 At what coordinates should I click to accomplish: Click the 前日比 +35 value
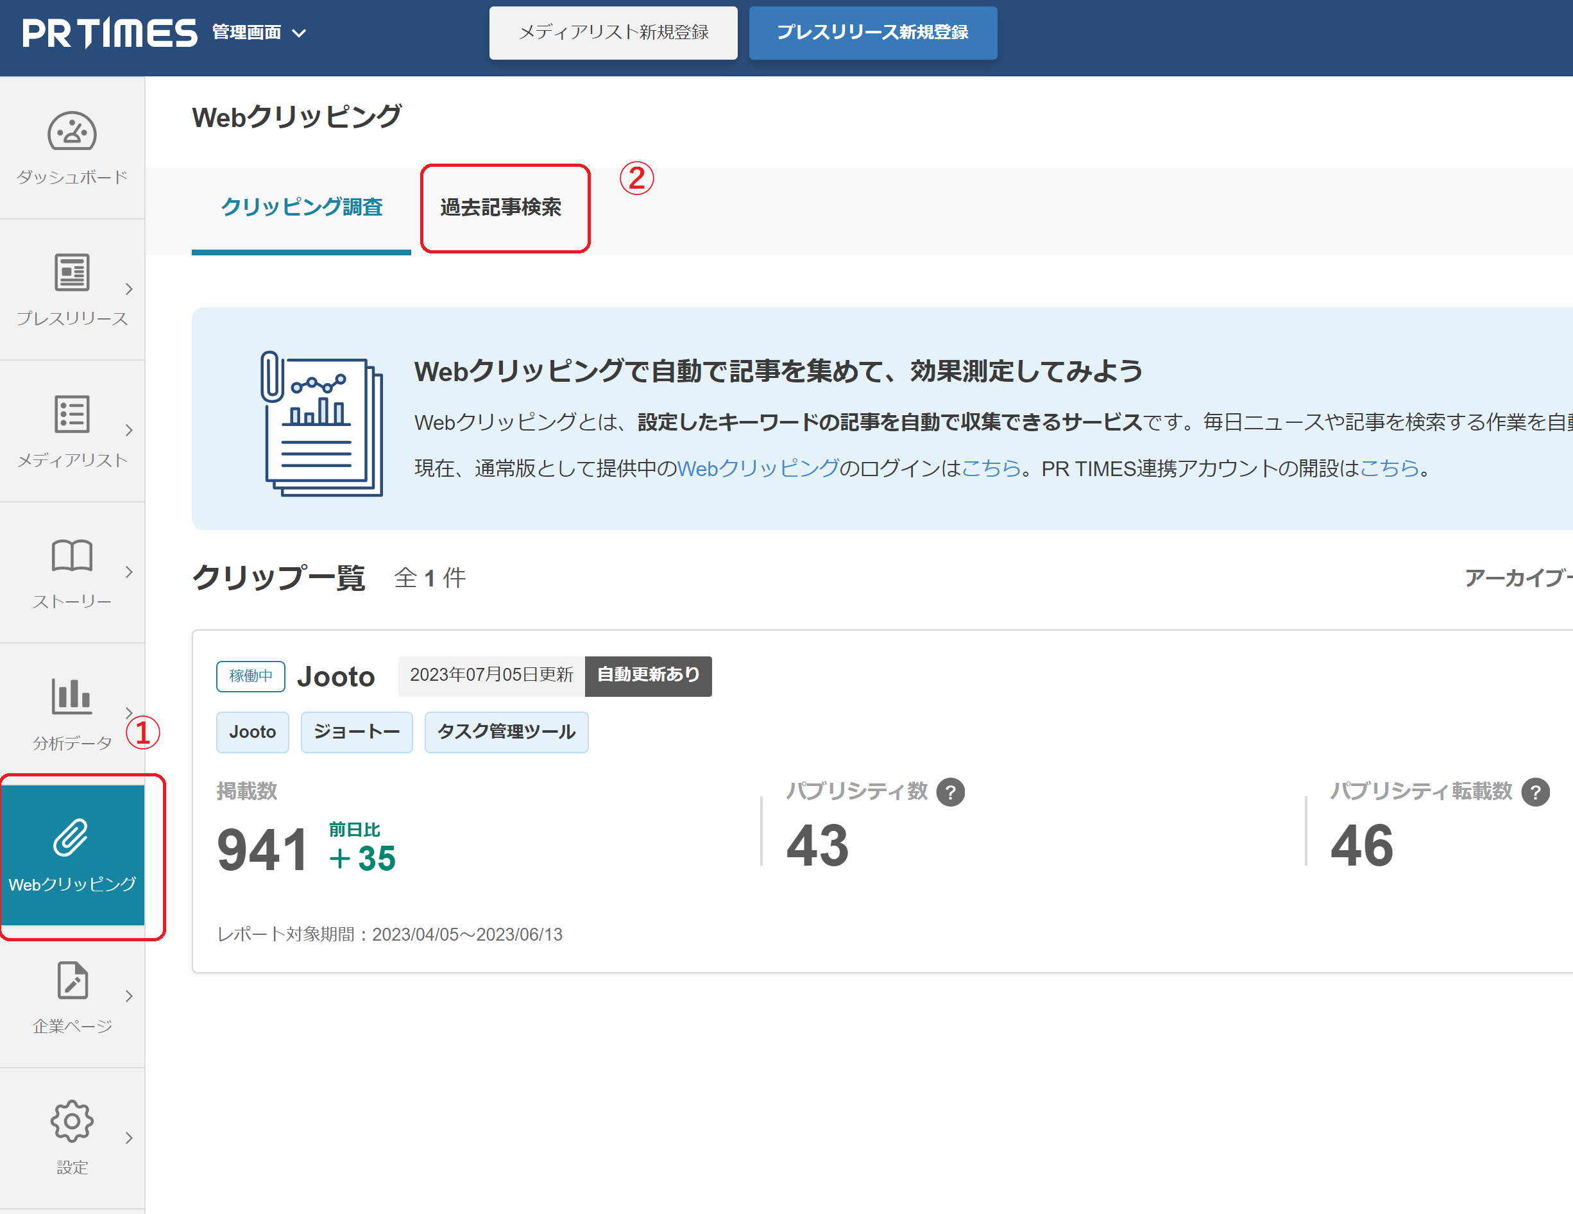pyautogui.click(x=362, y=846)
